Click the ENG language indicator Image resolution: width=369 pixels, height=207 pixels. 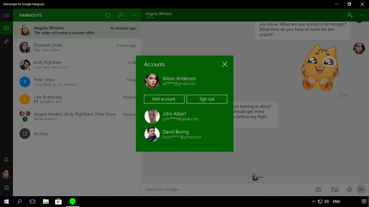(x=336, y=202)
